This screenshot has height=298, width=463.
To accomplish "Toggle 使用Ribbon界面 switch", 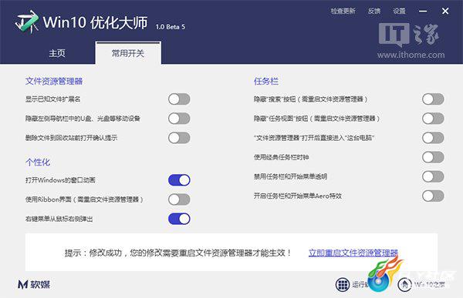I will pos(179,199).
